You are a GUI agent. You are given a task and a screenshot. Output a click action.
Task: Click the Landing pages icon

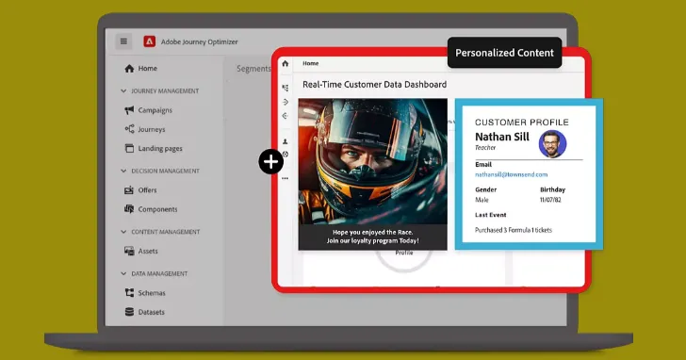click(129, 148)
